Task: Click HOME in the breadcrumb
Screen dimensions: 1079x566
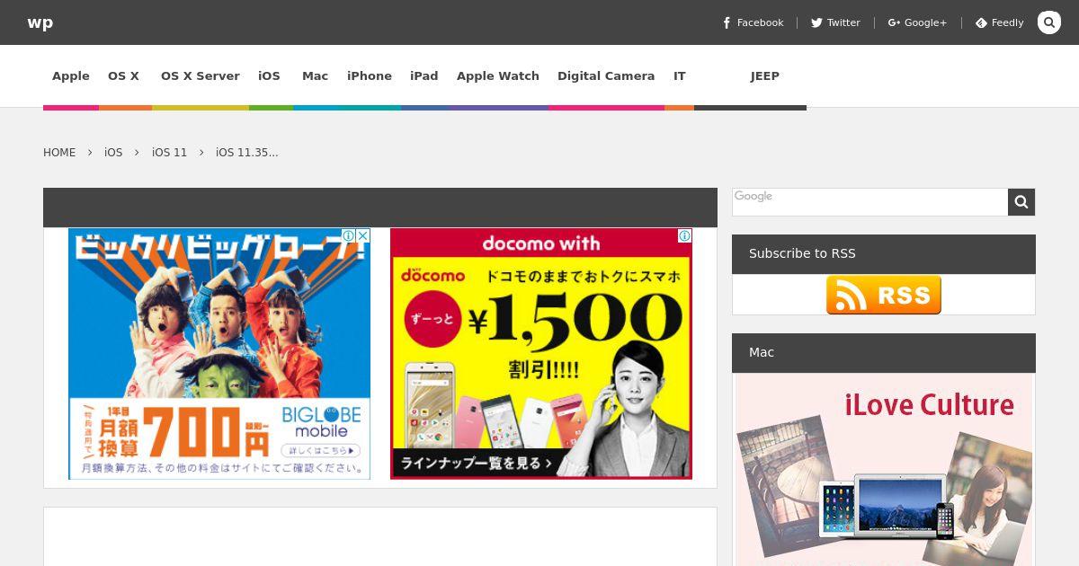Action: [59, 153]
